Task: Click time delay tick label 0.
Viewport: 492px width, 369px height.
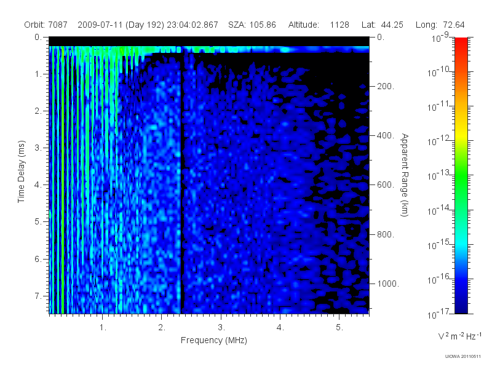Action: click(x=38, y=38)
